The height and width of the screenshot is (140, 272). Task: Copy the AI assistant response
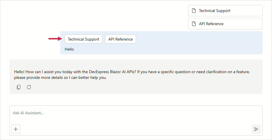pos(19,87)
